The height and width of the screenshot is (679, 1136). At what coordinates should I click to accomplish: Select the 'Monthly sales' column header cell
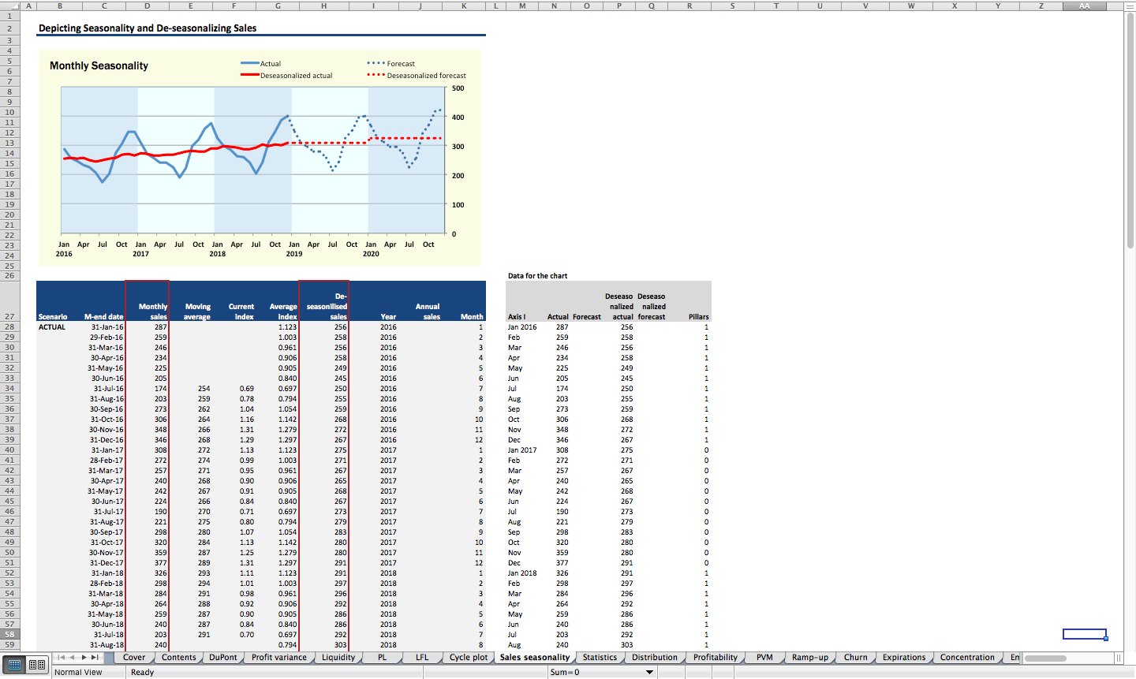point(148,301)
